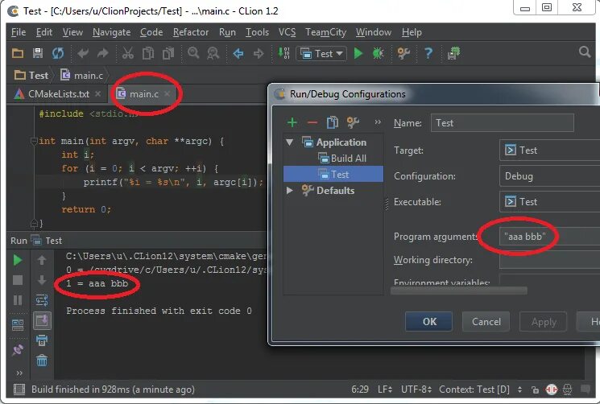Click the Redo arrow icon
Image resolution: width=600 pixels, height=404 pixels.
(x=102, y=53)
